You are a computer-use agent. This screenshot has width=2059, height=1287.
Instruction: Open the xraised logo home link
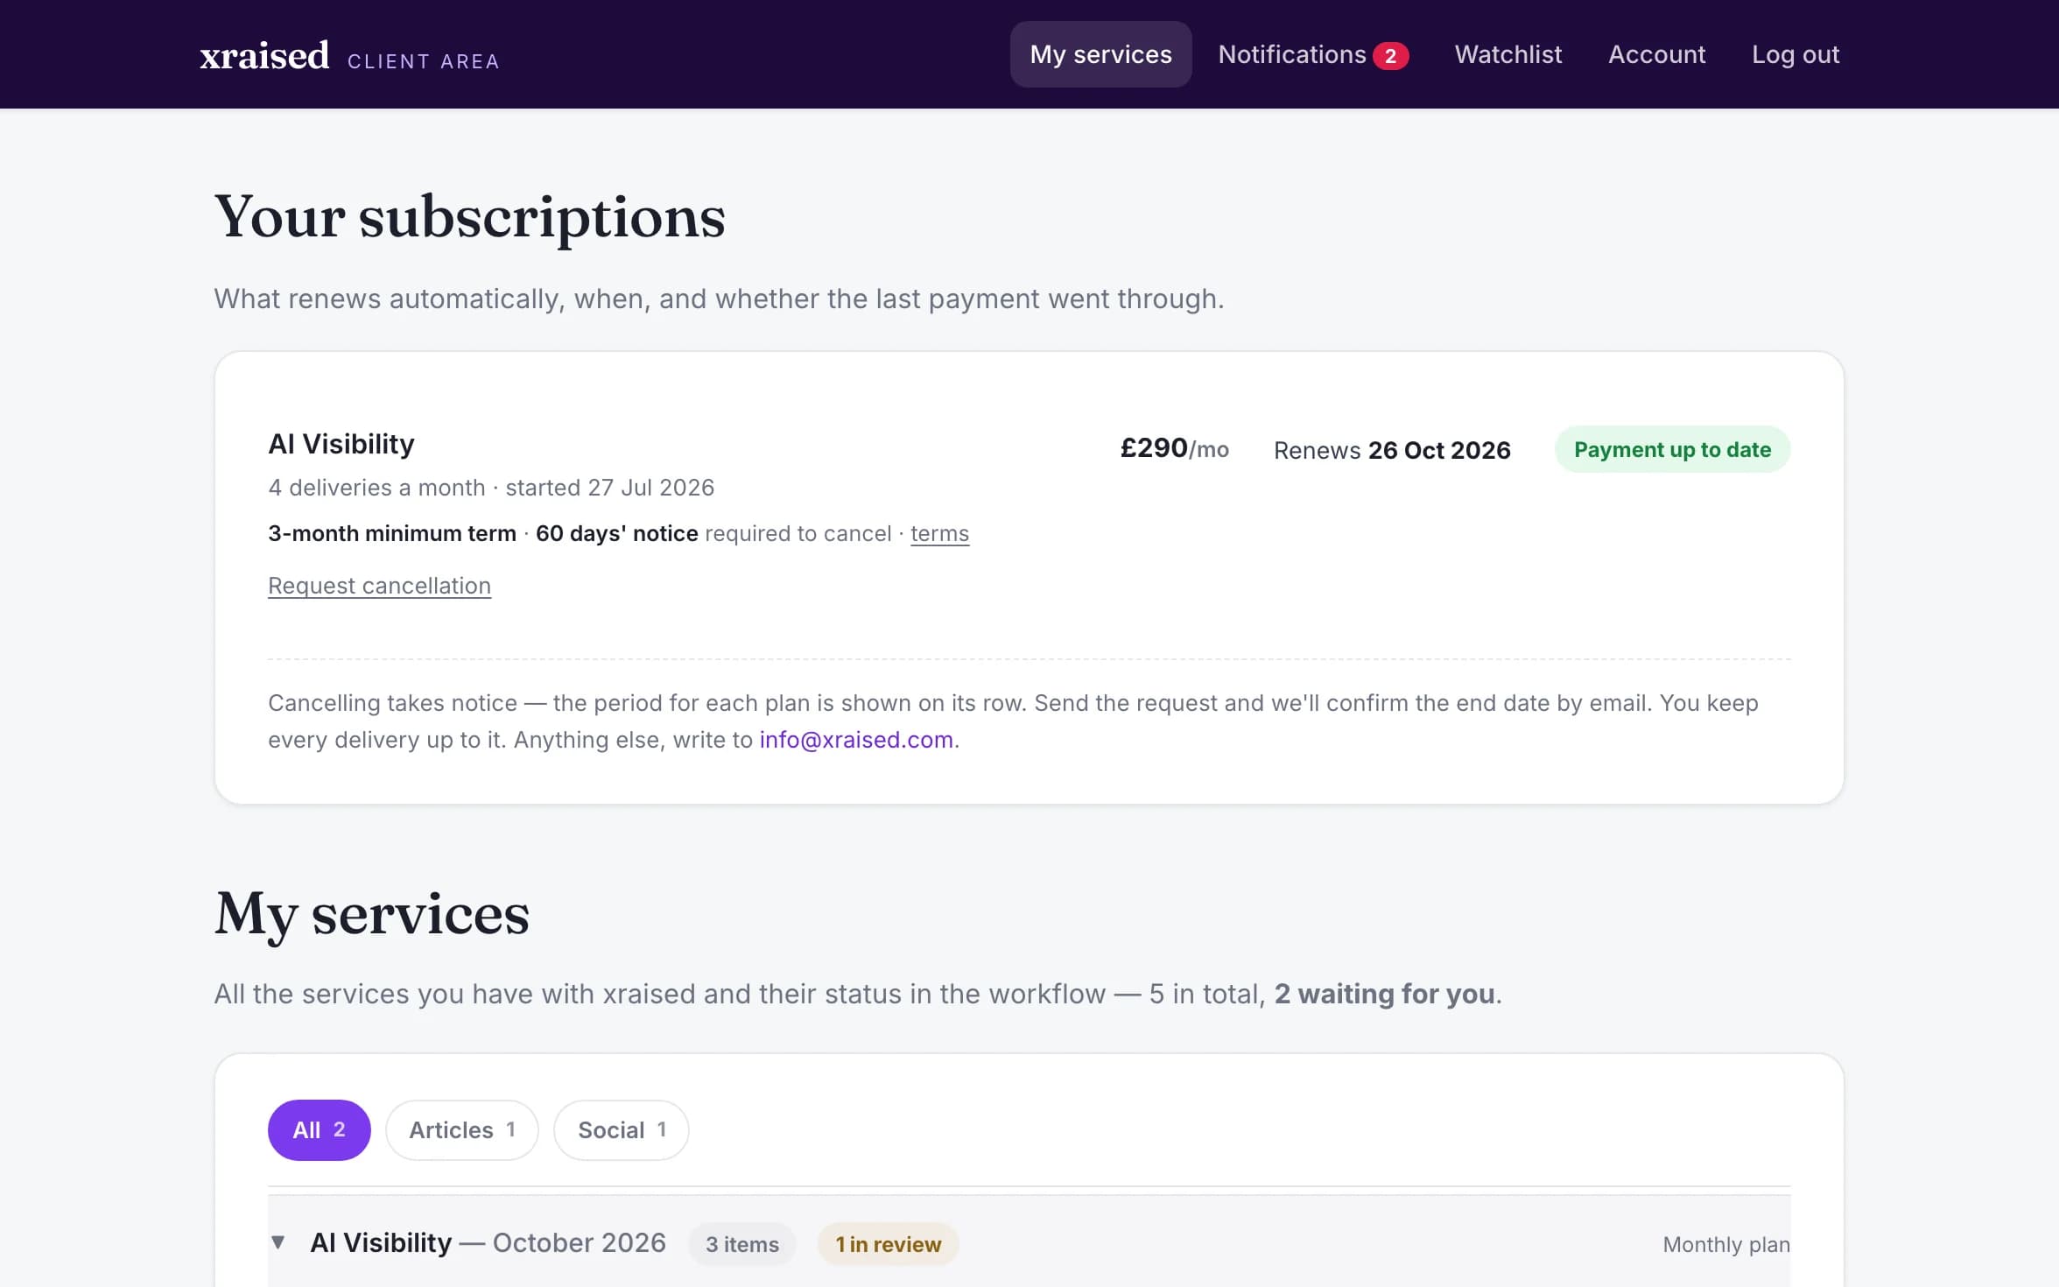(x=264, y=55)
